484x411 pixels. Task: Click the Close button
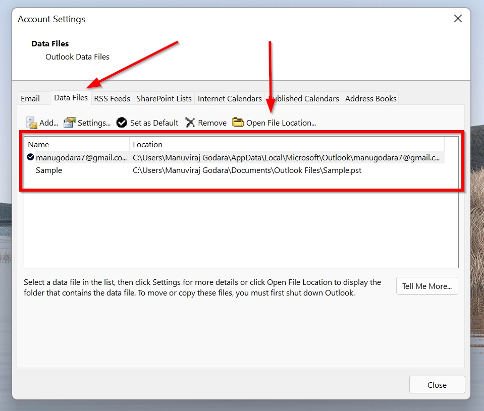pos(437,384)
